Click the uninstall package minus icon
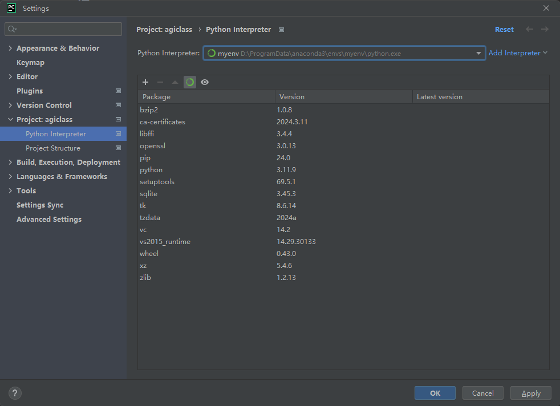Screen dimensions: 560x406 [160, 82]
